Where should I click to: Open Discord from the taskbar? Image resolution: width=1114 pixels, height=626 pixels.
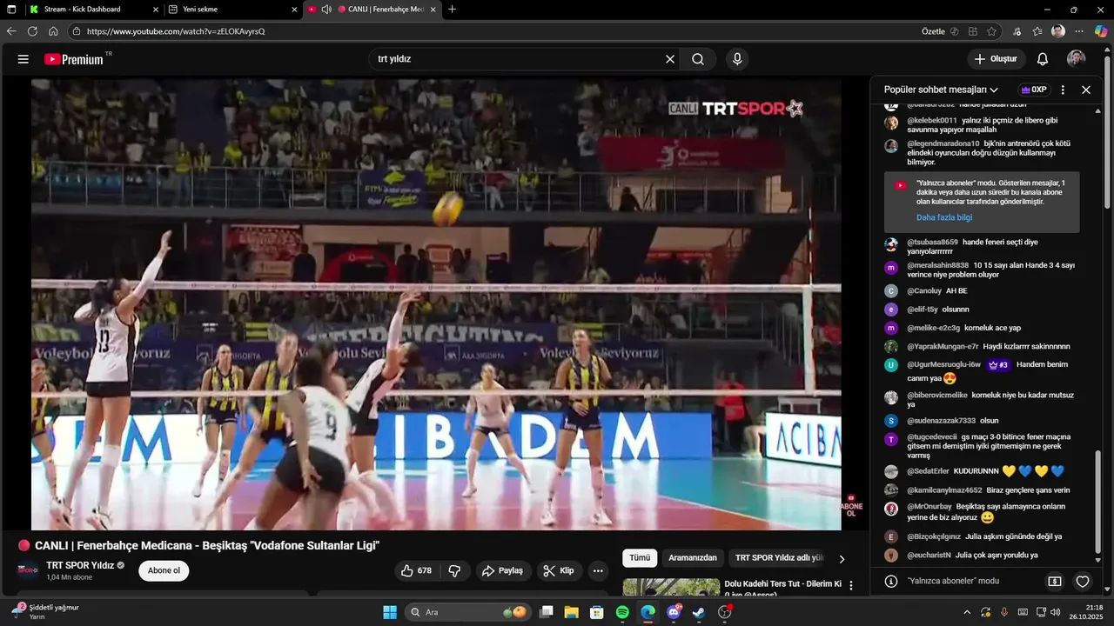click(674, 612)
